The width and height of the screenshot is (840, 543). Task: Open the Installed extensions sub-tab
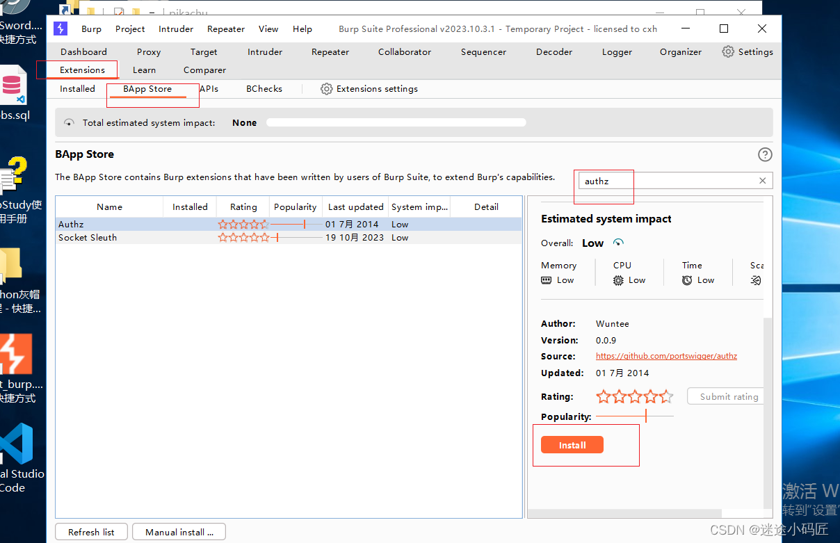(77, 88)
